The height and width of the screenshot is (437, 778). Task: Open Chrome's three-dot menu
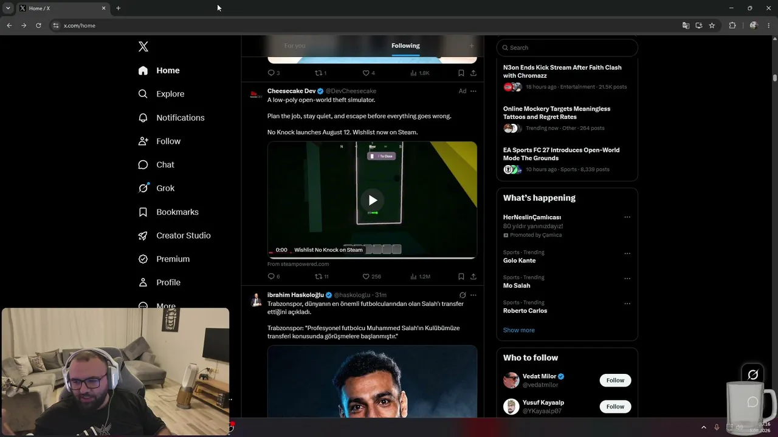769,25
